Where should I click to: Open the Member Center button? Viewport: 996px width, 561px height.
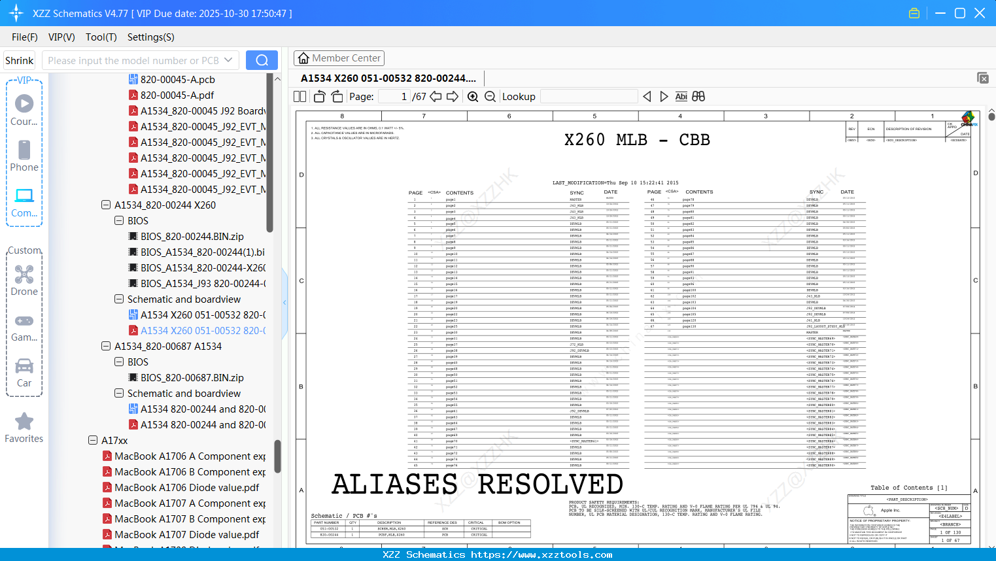[x=339, y=58]
